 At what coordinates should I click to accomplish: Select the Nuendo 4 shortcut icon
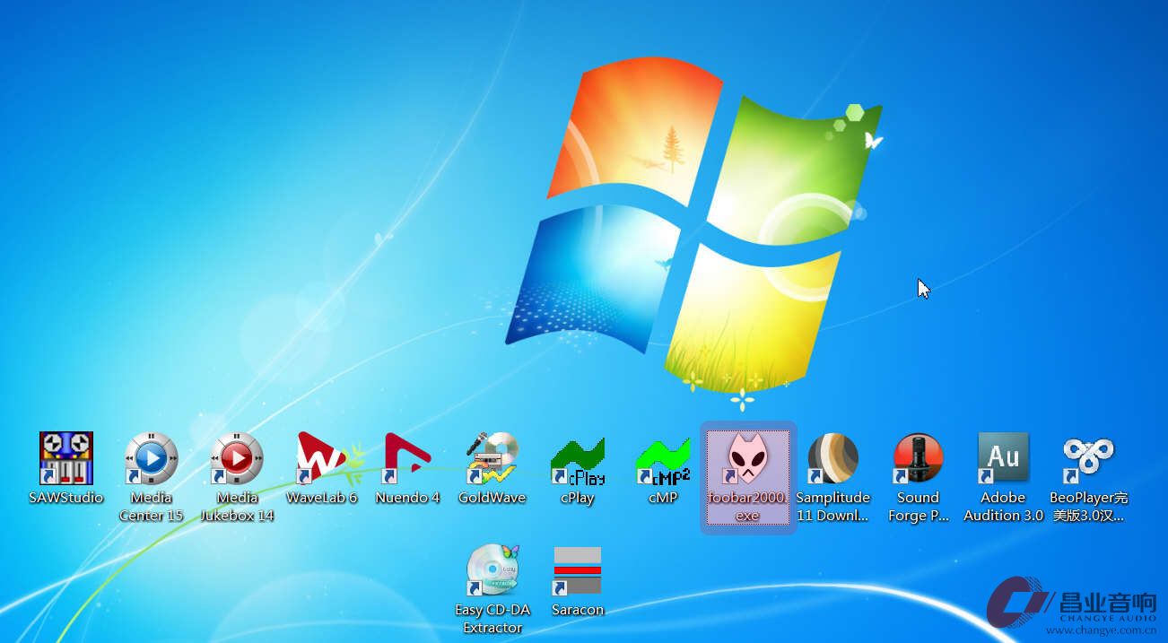click(407, 458)
